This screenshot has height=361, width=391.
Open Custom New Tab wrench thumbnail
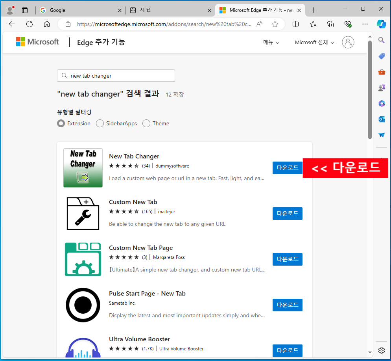coord(83,214)
